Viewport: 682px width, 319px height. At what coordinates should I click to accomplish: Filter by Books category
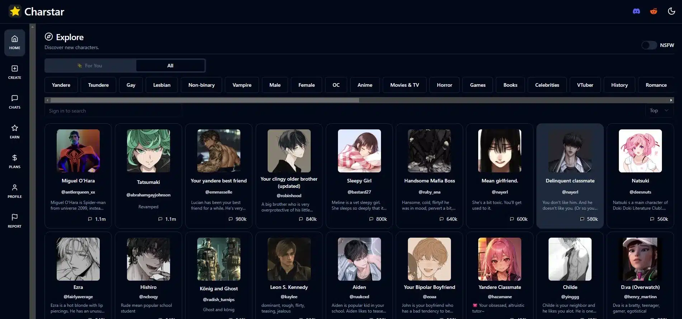pos(511,85)
